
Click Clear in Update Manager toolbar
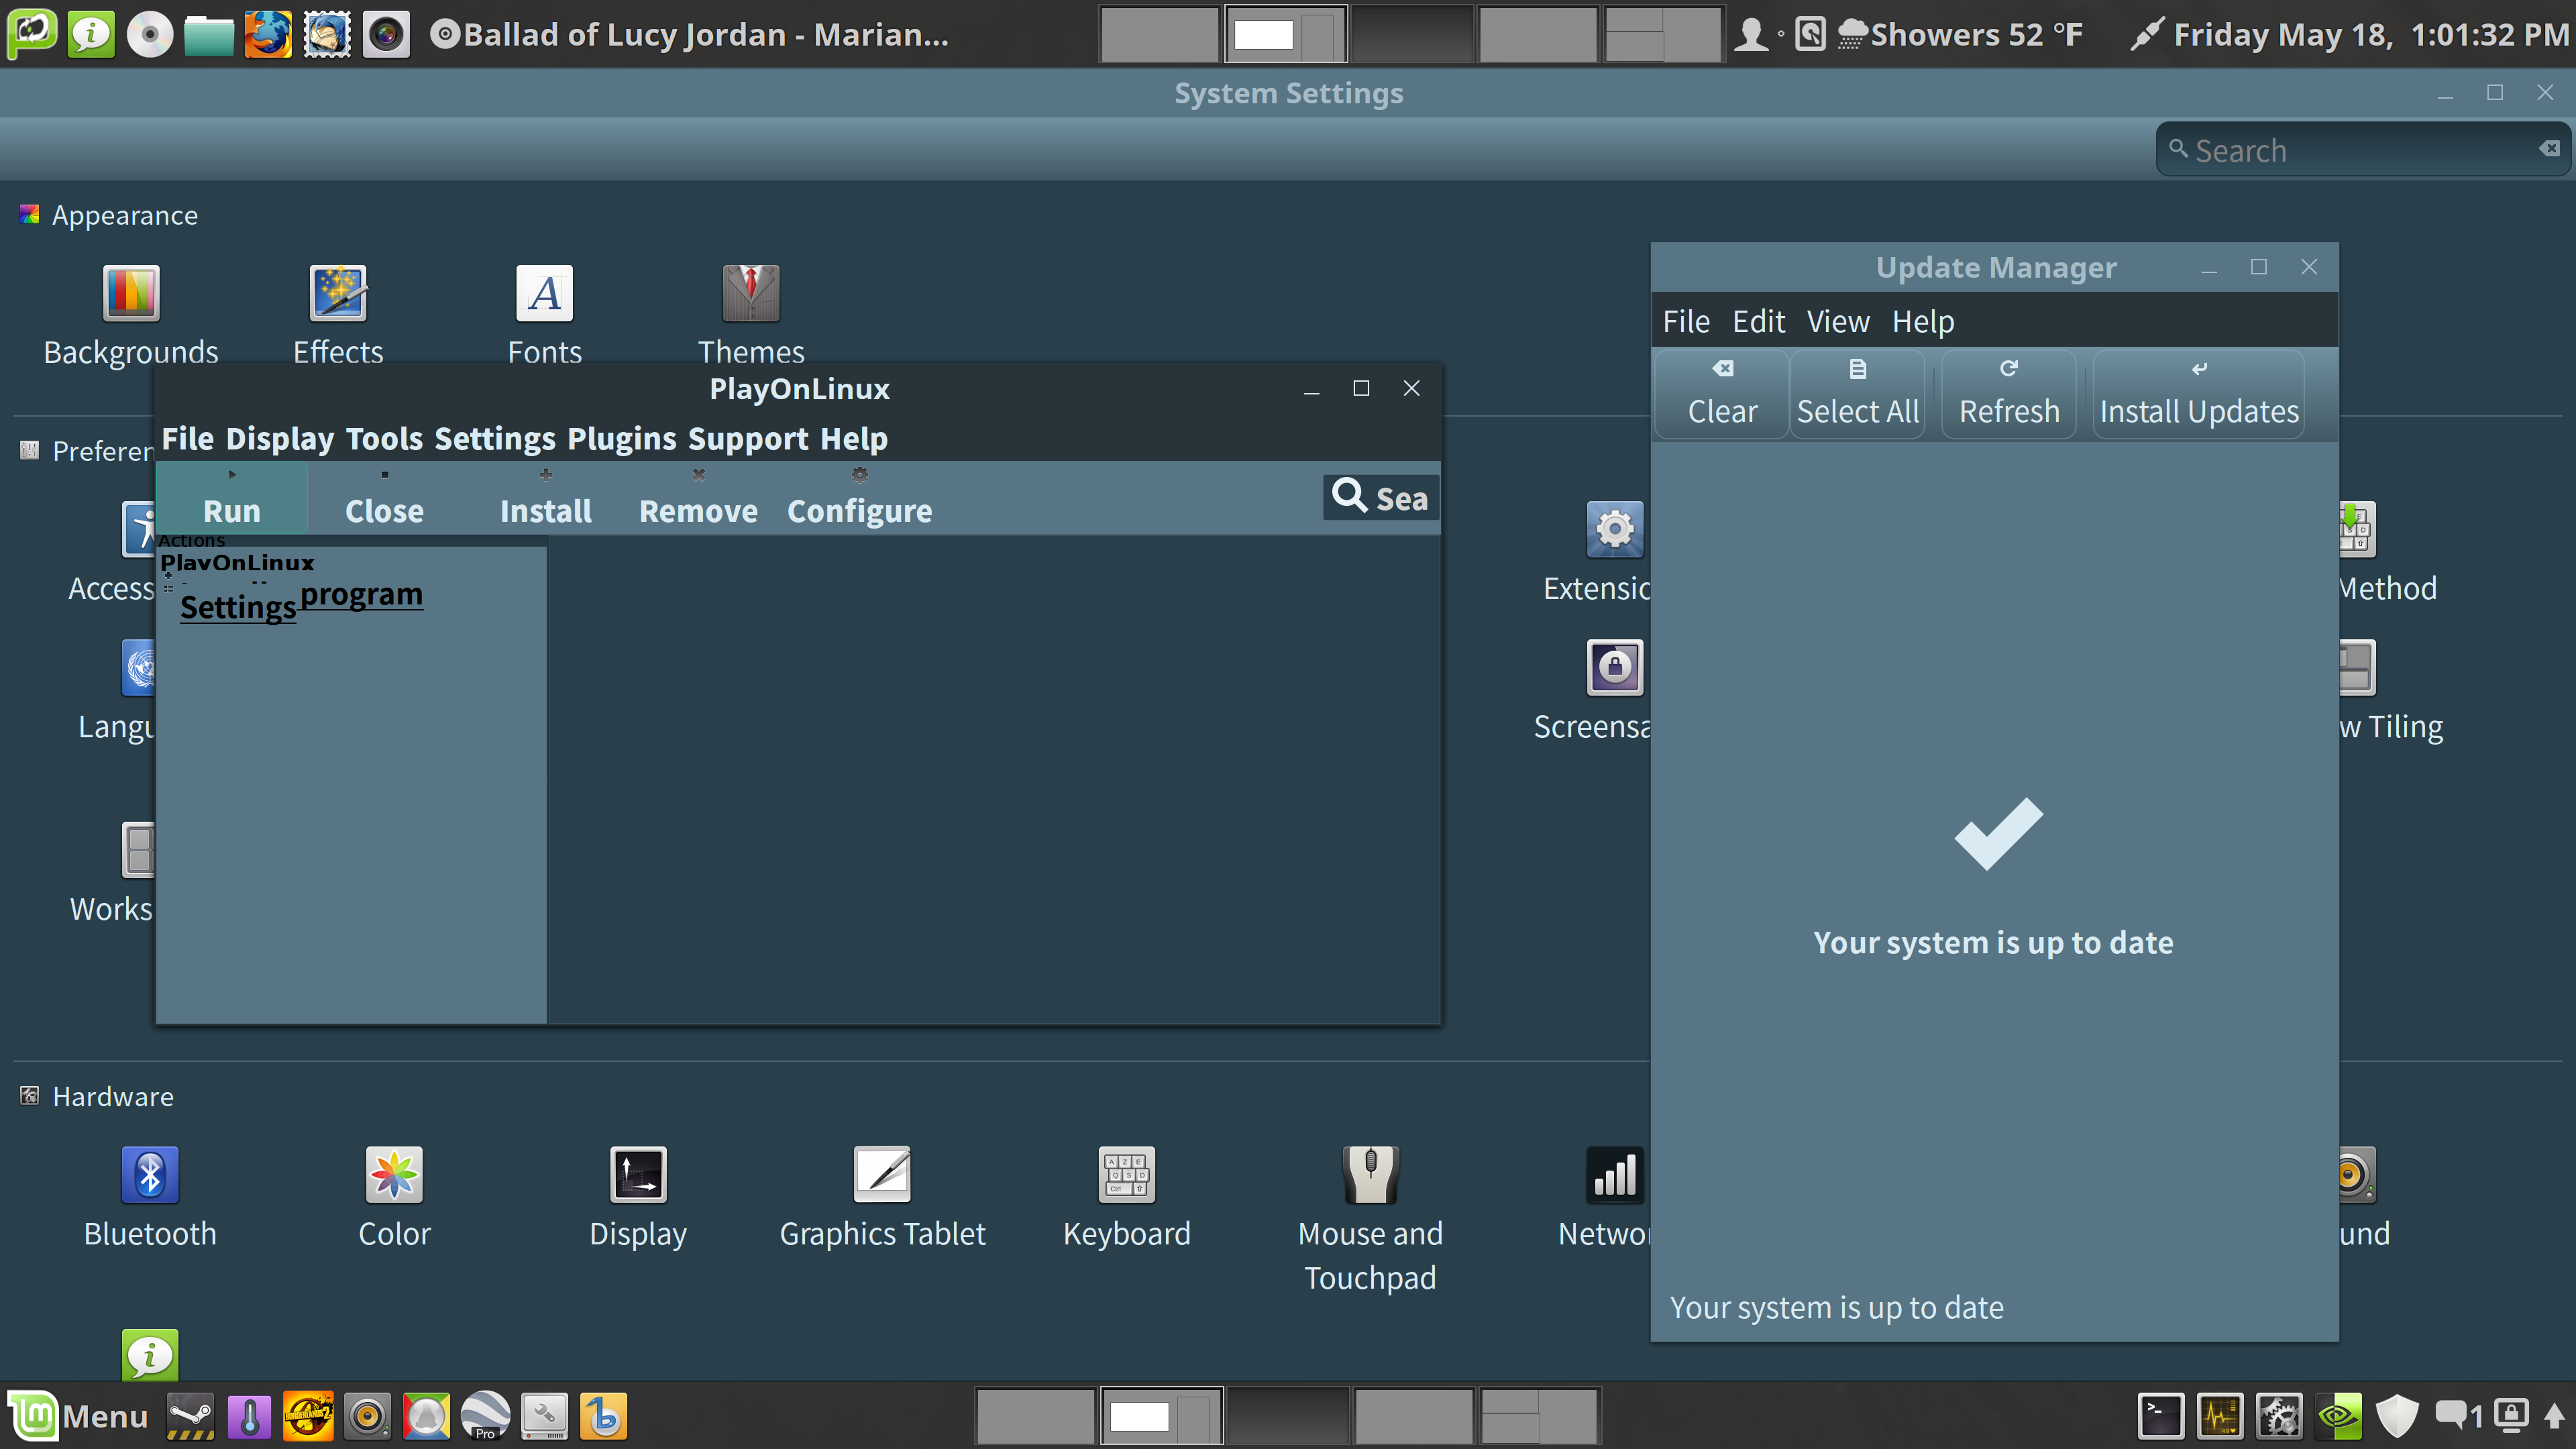pos(1722,394)
